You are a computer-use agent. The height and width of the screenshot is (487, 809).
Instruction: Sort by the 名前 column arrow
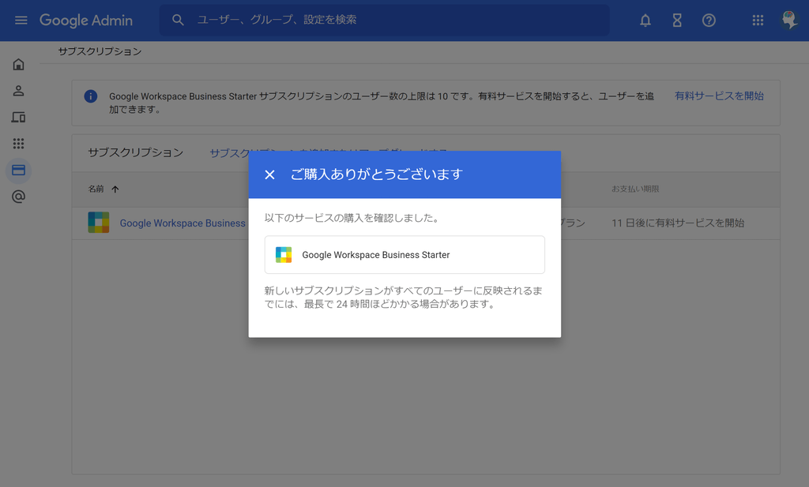[x=115, y=189]
